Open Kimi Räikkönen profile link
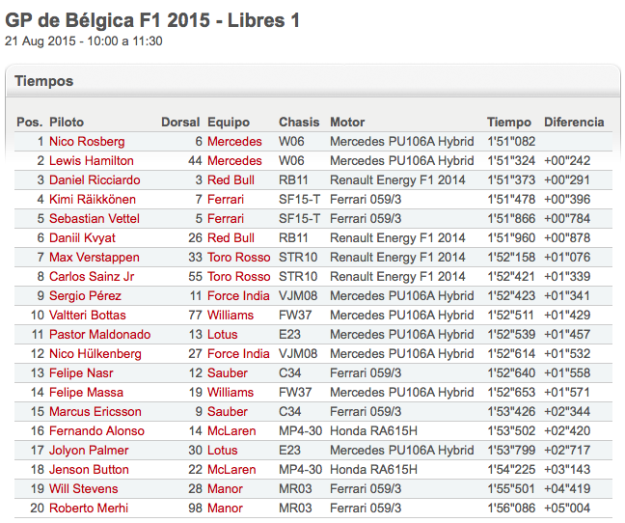 pyautogui.click(x=92, y=200)
